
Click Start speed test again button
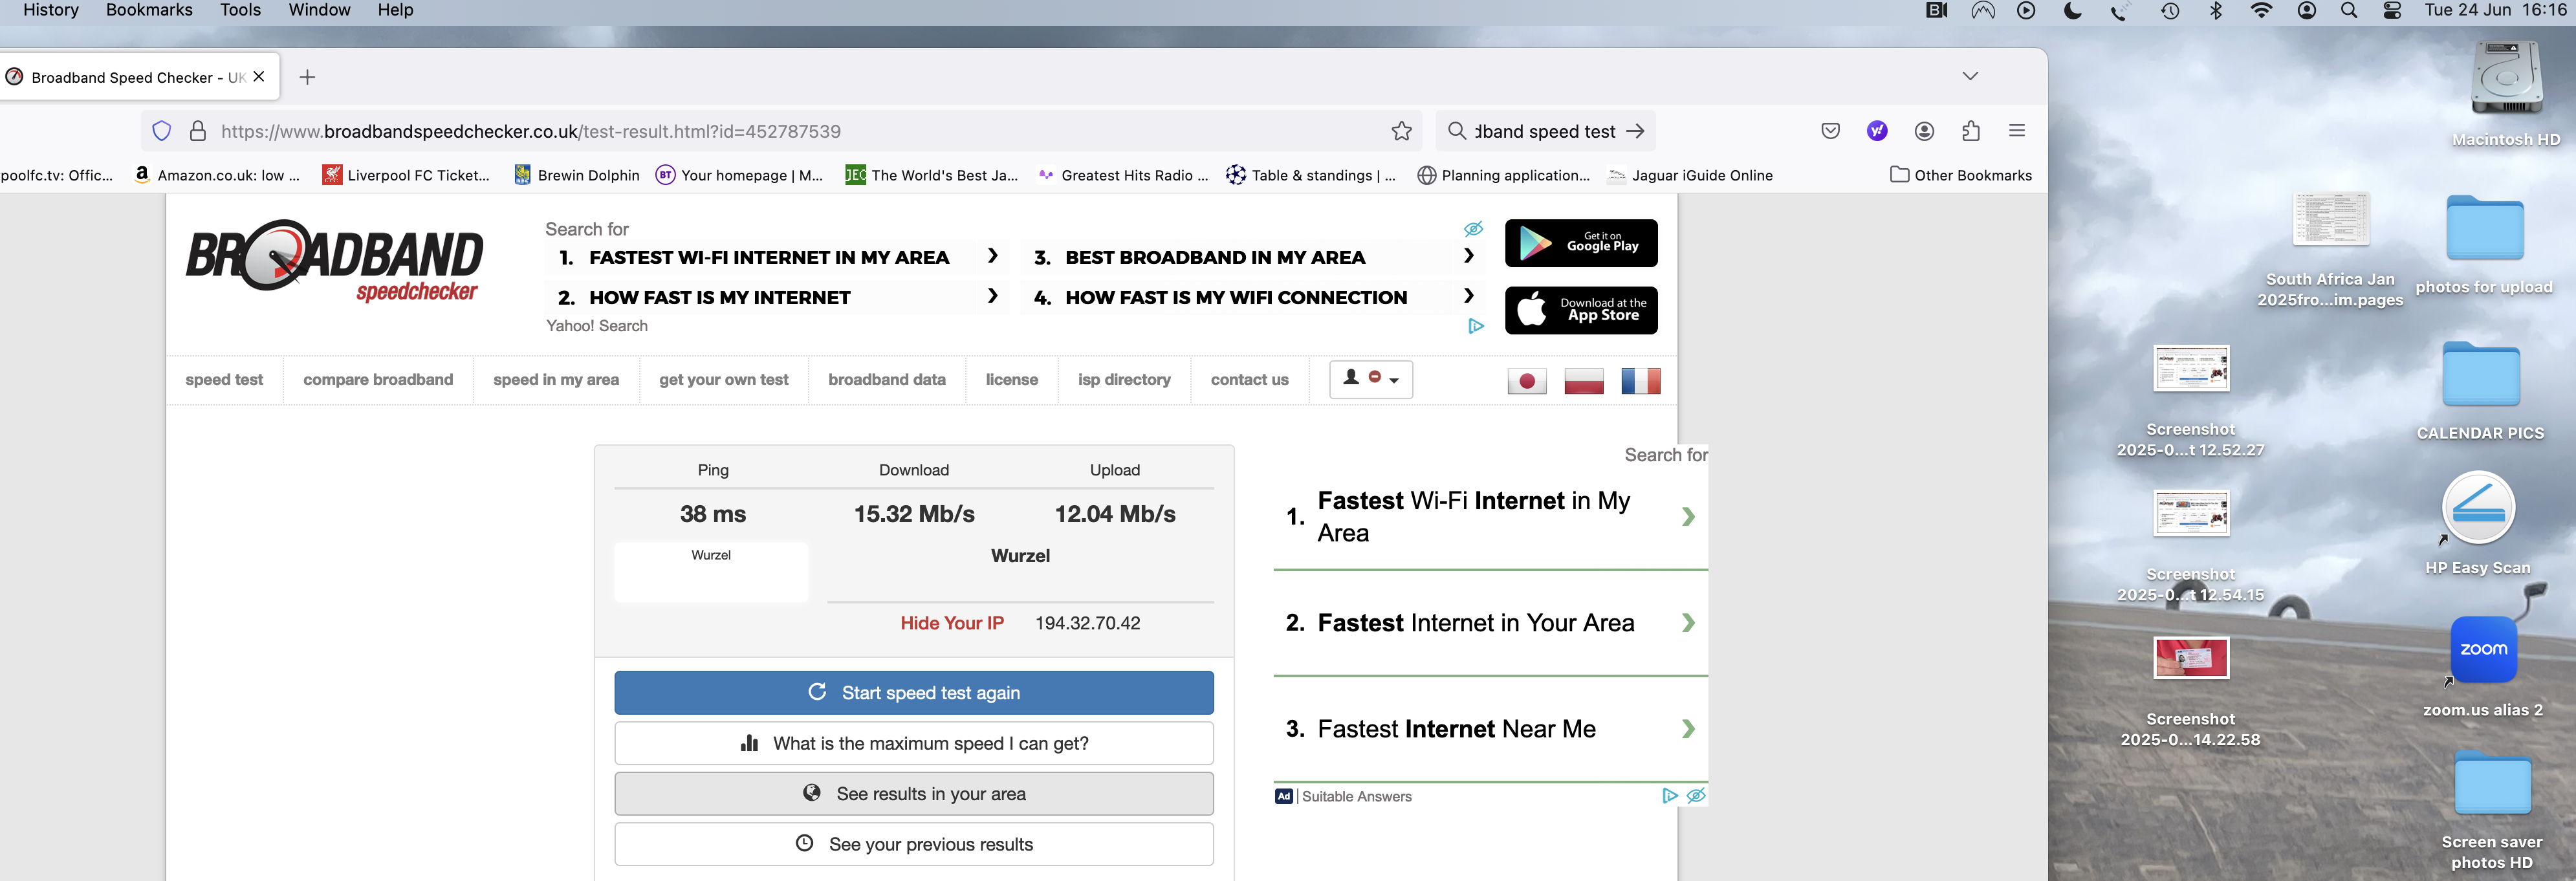coord(913,693)
